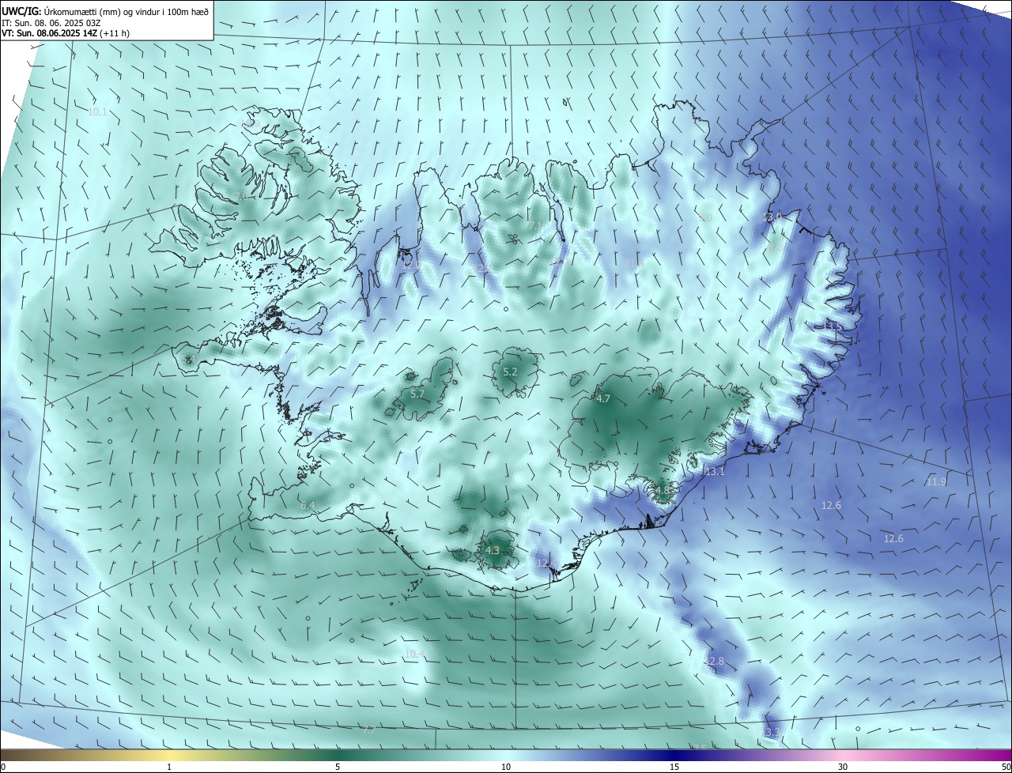Click the '50' tick on the color scale
The width and height of the screenshot is (1012, 773).
pos(1006,767)
